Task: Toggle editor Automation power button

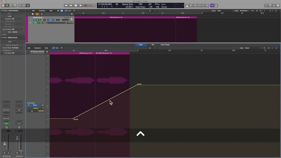Action: click(29, 105)
